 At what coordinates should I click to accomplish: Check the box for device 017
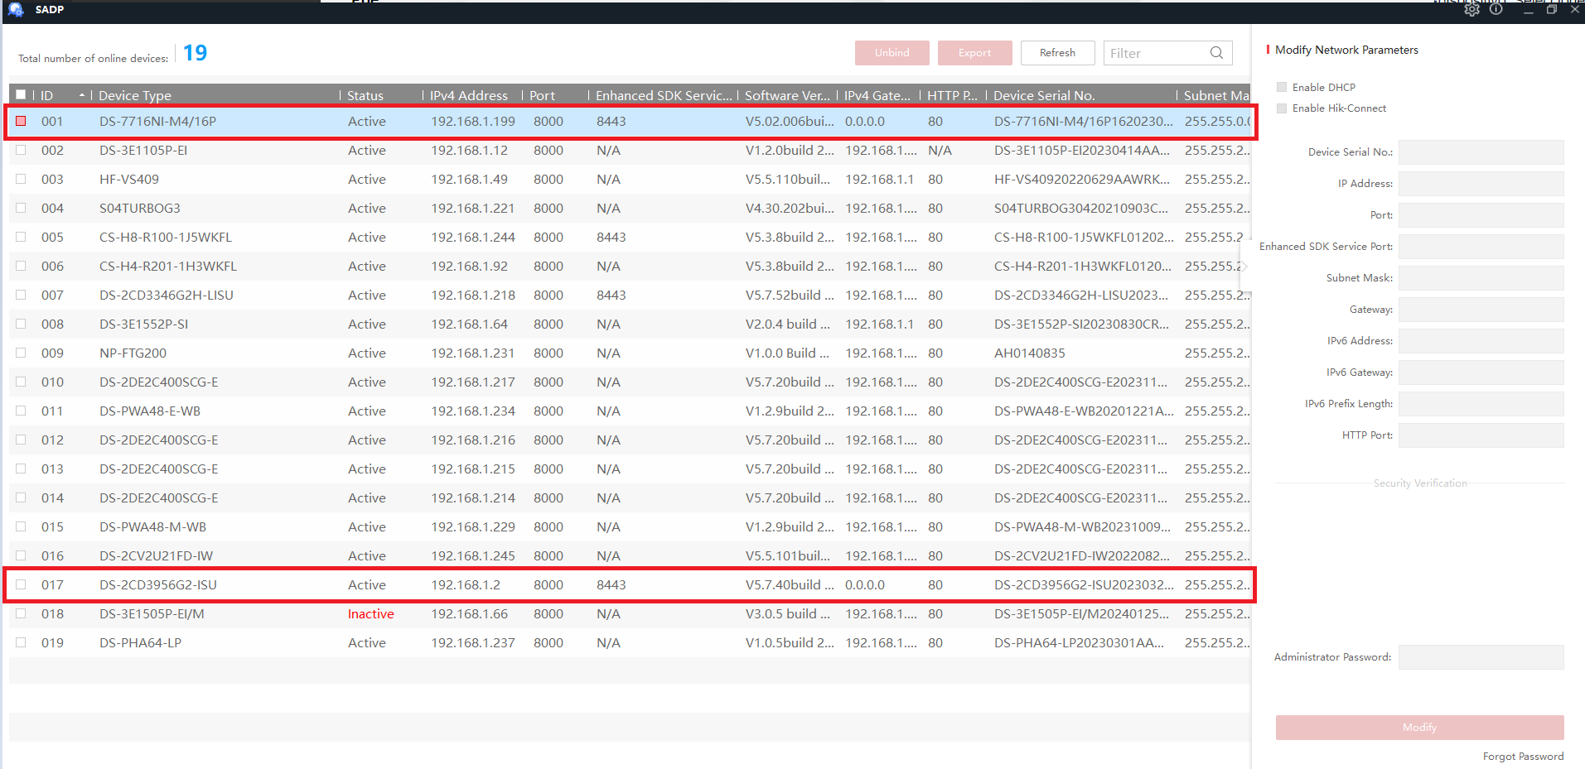coord(21,584)
